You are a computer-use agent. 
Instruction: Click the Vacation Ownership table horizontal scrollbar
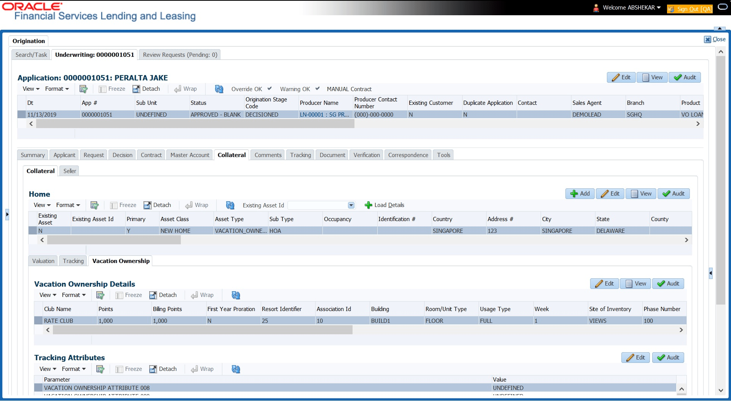[203, 330]
